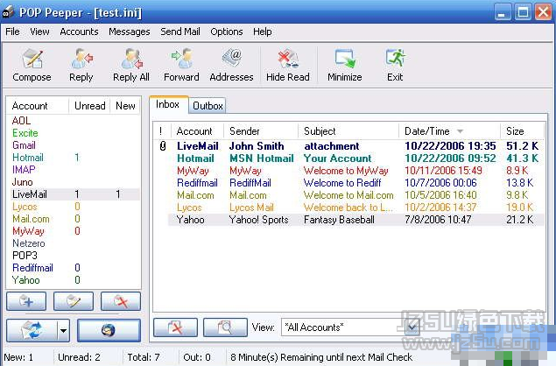Select Lycos in the accounts list
The width and height of the screenshot is (556, 366).
pyautogui.click(x=25, y=207)
